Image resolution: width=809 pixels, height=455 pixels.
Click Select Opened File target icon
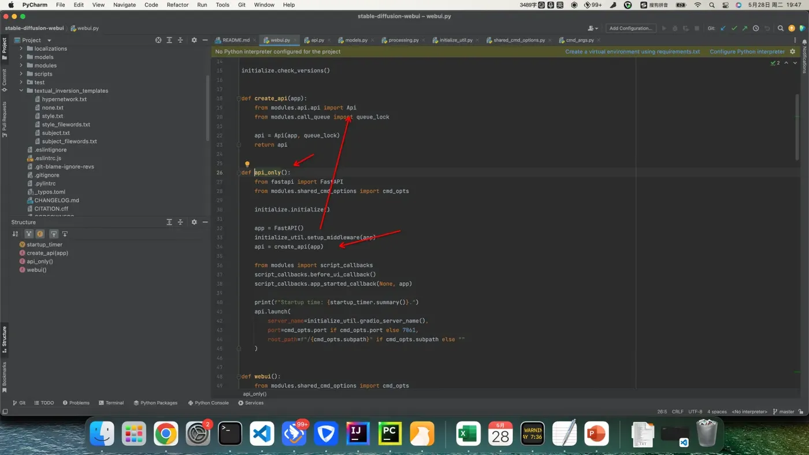pos(158,40)
